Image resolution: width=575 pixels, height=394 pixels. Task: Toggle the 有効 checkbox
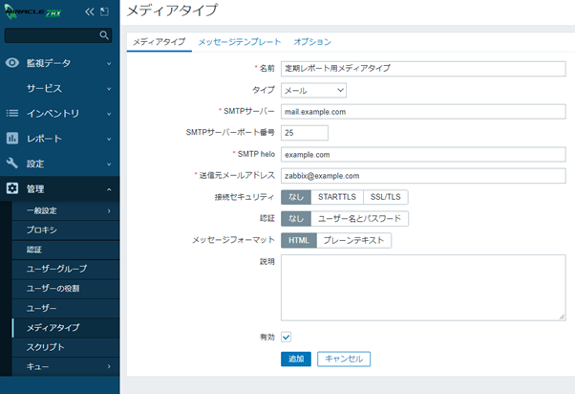tap(286, 337)
